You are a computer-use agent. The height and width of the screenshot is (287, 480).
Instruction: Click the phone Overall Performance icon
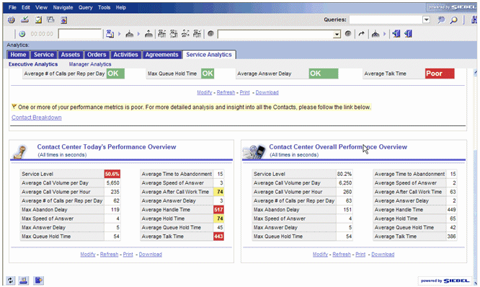[x=254, y=151]
